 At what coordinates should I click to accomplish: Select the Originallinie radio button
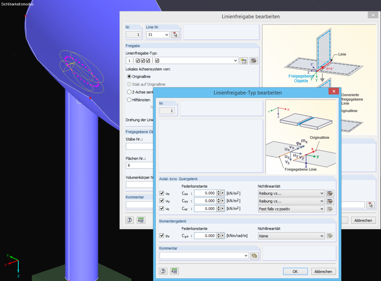129,77
